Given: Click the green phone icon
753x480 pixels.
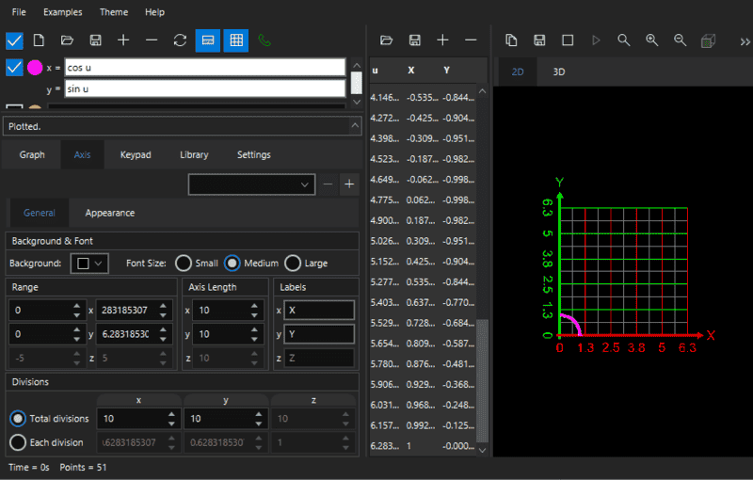Looking at the screenshot, I should pyautogui.click(x=264, y=40).
